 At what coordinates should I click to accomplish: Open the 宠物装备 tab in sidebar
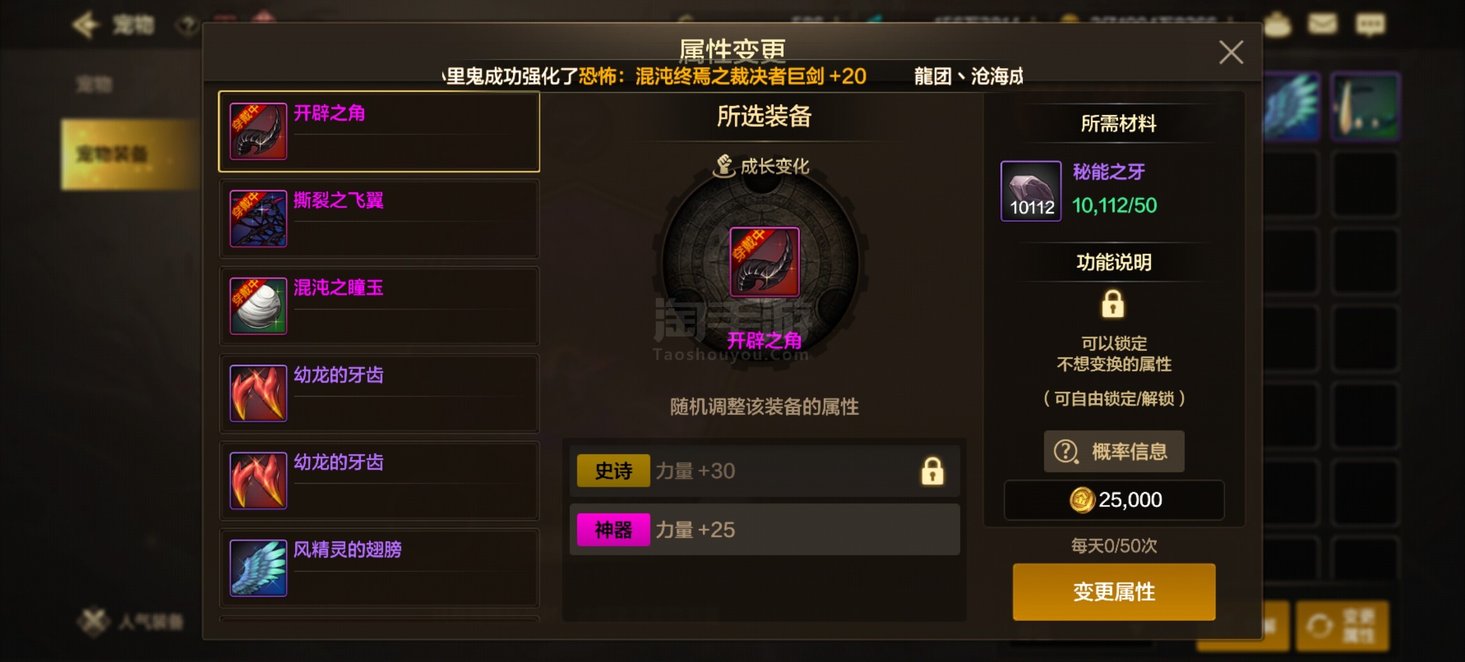(x=130, y=154)
